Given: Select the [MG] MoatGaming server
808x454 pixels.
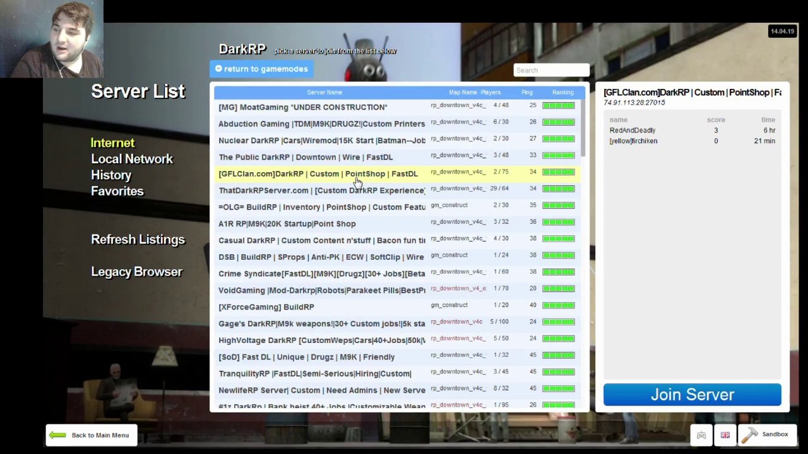Looking at the screenshot, I should pos(396,107).
